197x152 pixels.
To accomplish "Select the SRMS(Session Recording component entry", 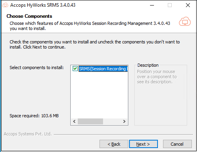I will (103, 69).
